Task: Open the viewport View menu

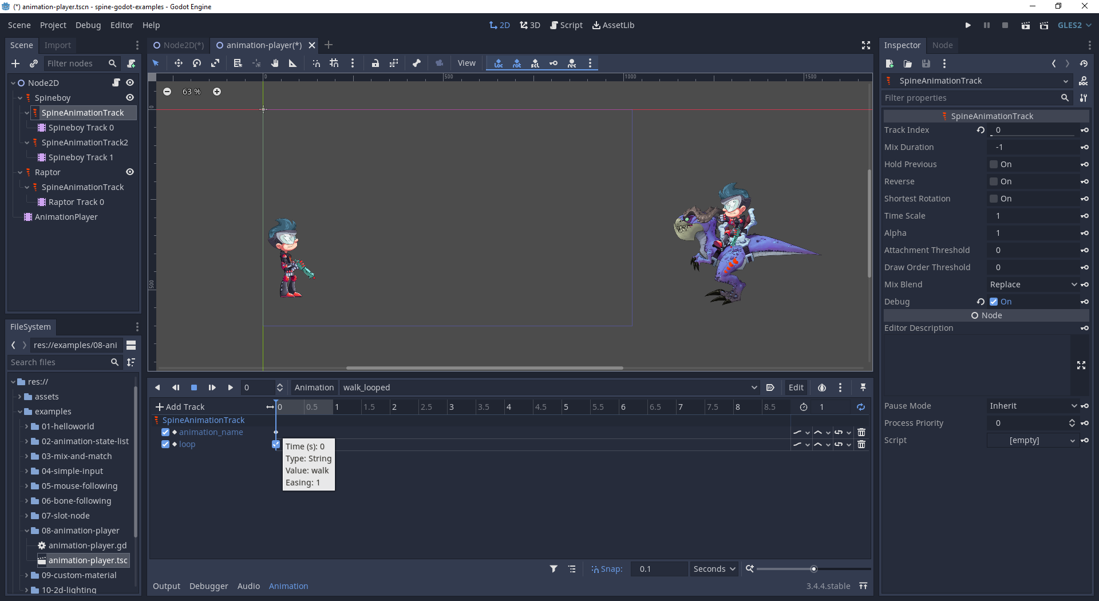Action: click(467, 63)
